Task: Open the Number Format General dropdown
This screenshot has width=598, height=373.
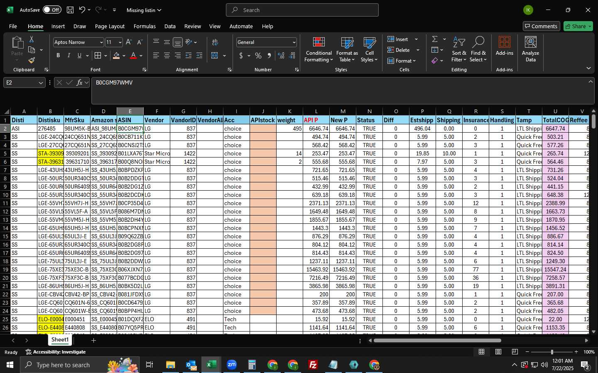Action: click(294, 42)
